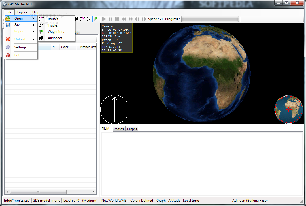The height and width of the screenshot is (206, 306).
Task: Click the scrollbar right arrow
Action: pyautogui.click(x=93, y=192)
